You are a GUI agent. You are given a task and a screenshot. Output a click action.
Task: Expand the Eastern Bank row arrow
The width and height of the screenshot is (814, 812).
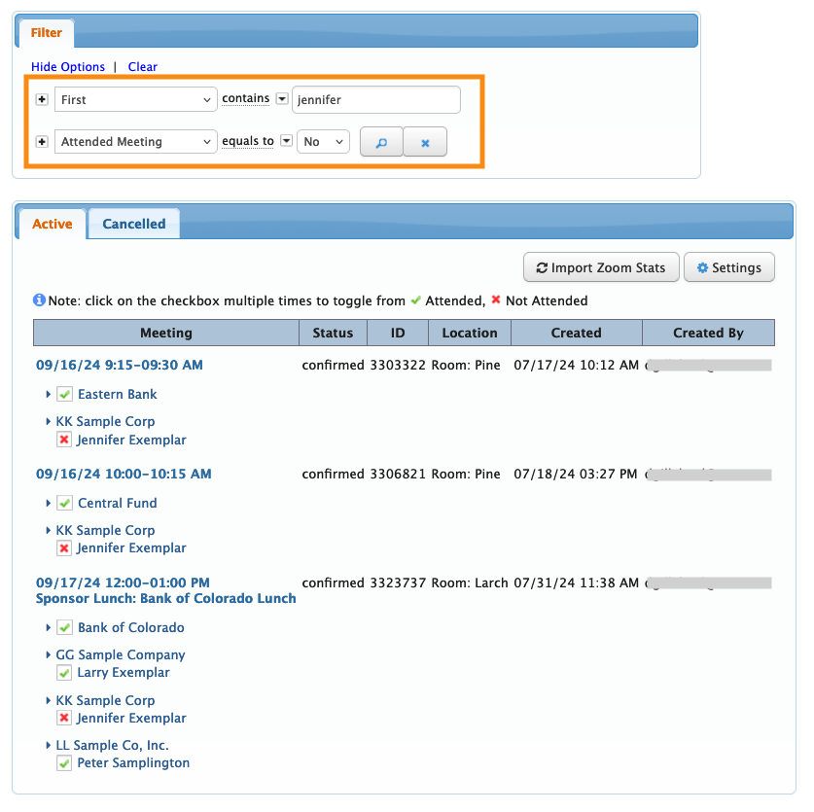point(48,394)
